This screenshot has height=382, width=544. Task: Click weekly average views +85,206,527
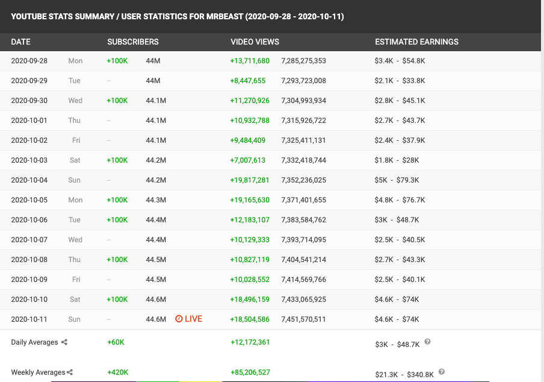click(x=250, y=372)
